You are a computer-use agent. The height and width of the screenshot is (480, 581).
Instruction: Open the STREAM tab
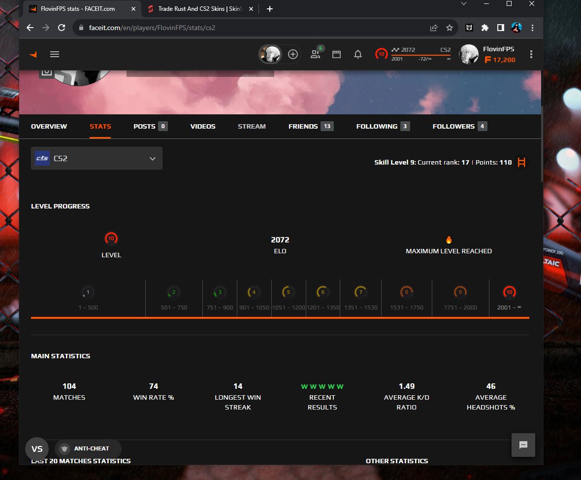point(252,127)
